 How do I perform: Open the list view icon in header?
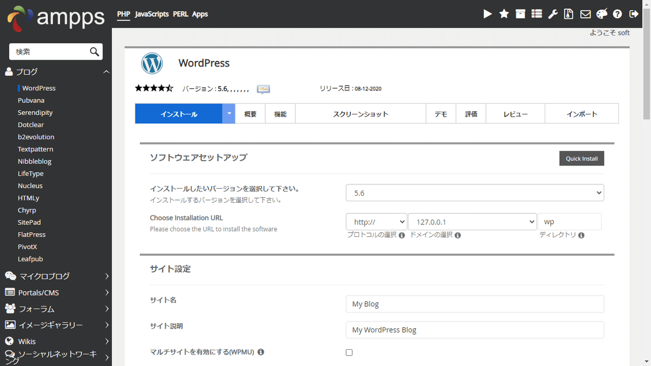[x=537, y=14]
